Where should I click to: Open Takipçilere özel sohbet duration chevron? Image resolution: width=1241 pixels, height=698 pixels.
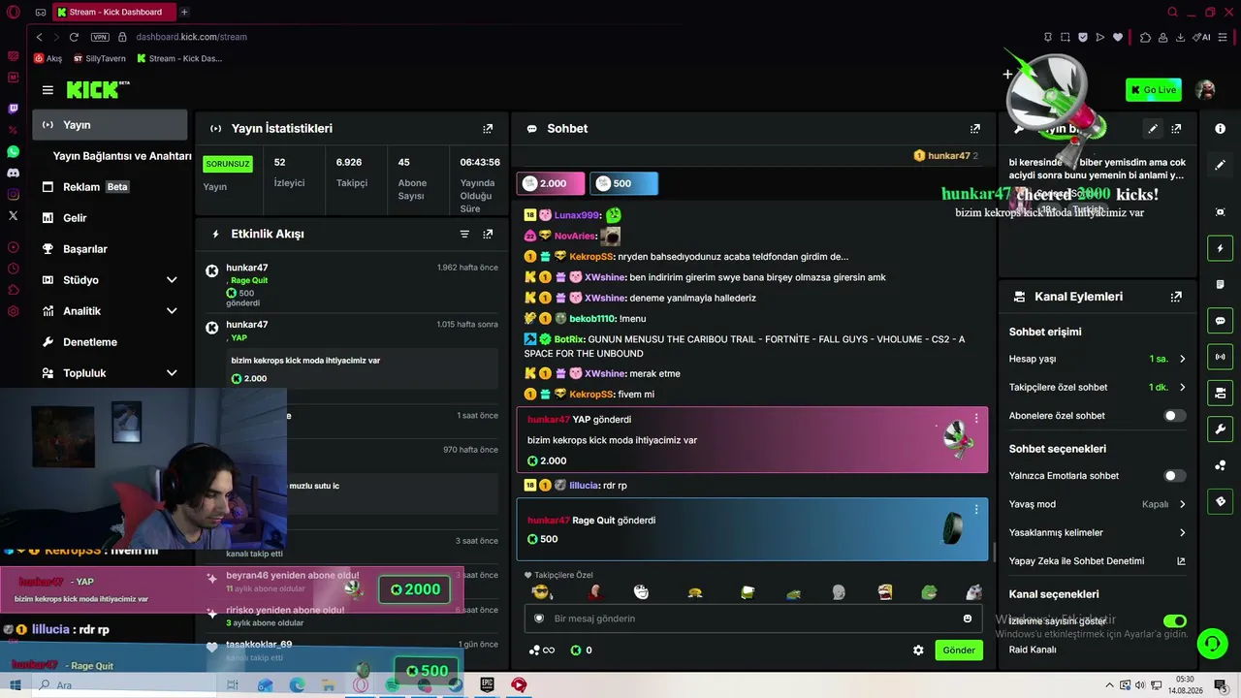tap(1182, 387)
